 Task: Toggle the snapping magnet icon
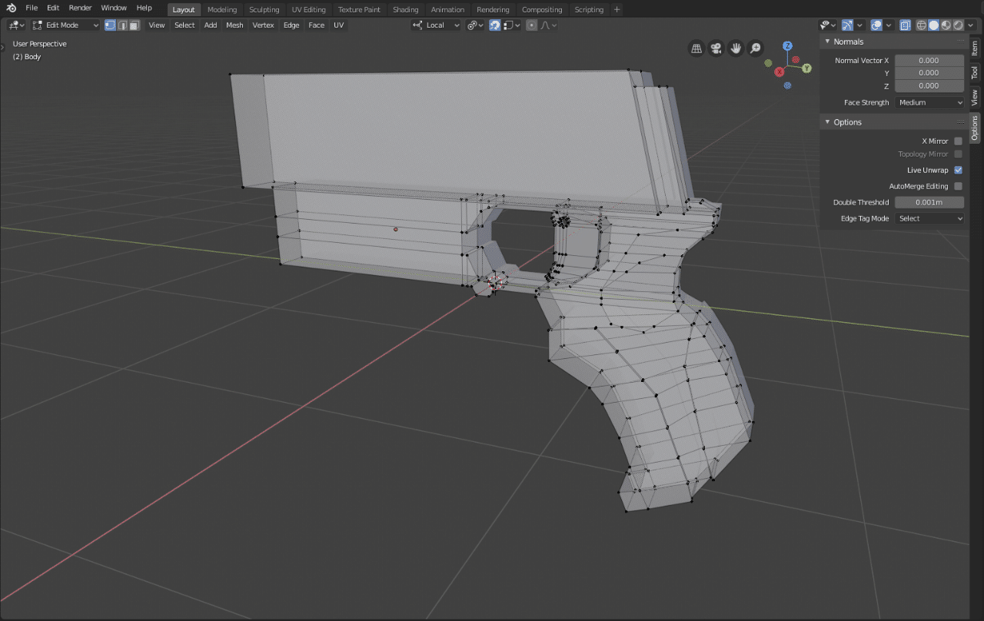coord(495,25)
